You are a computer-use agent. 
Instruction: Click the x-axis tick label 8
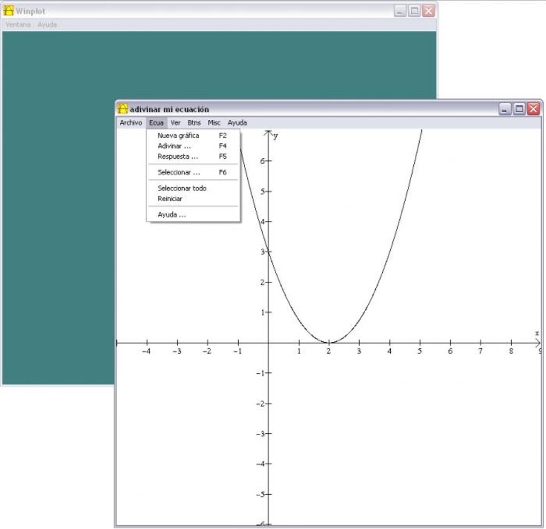[511, 351]
